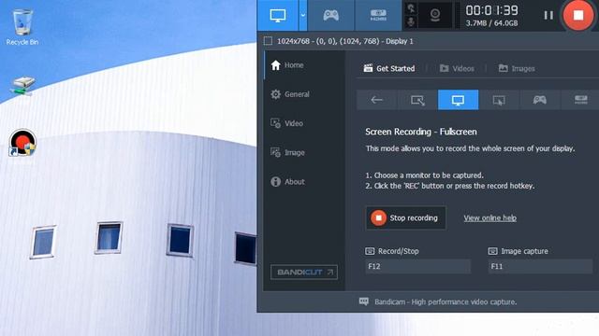Select game recording mode in tab row
The height and width of the screenshot is (336, 599).
pyautogui.click(x=540, y=100)
